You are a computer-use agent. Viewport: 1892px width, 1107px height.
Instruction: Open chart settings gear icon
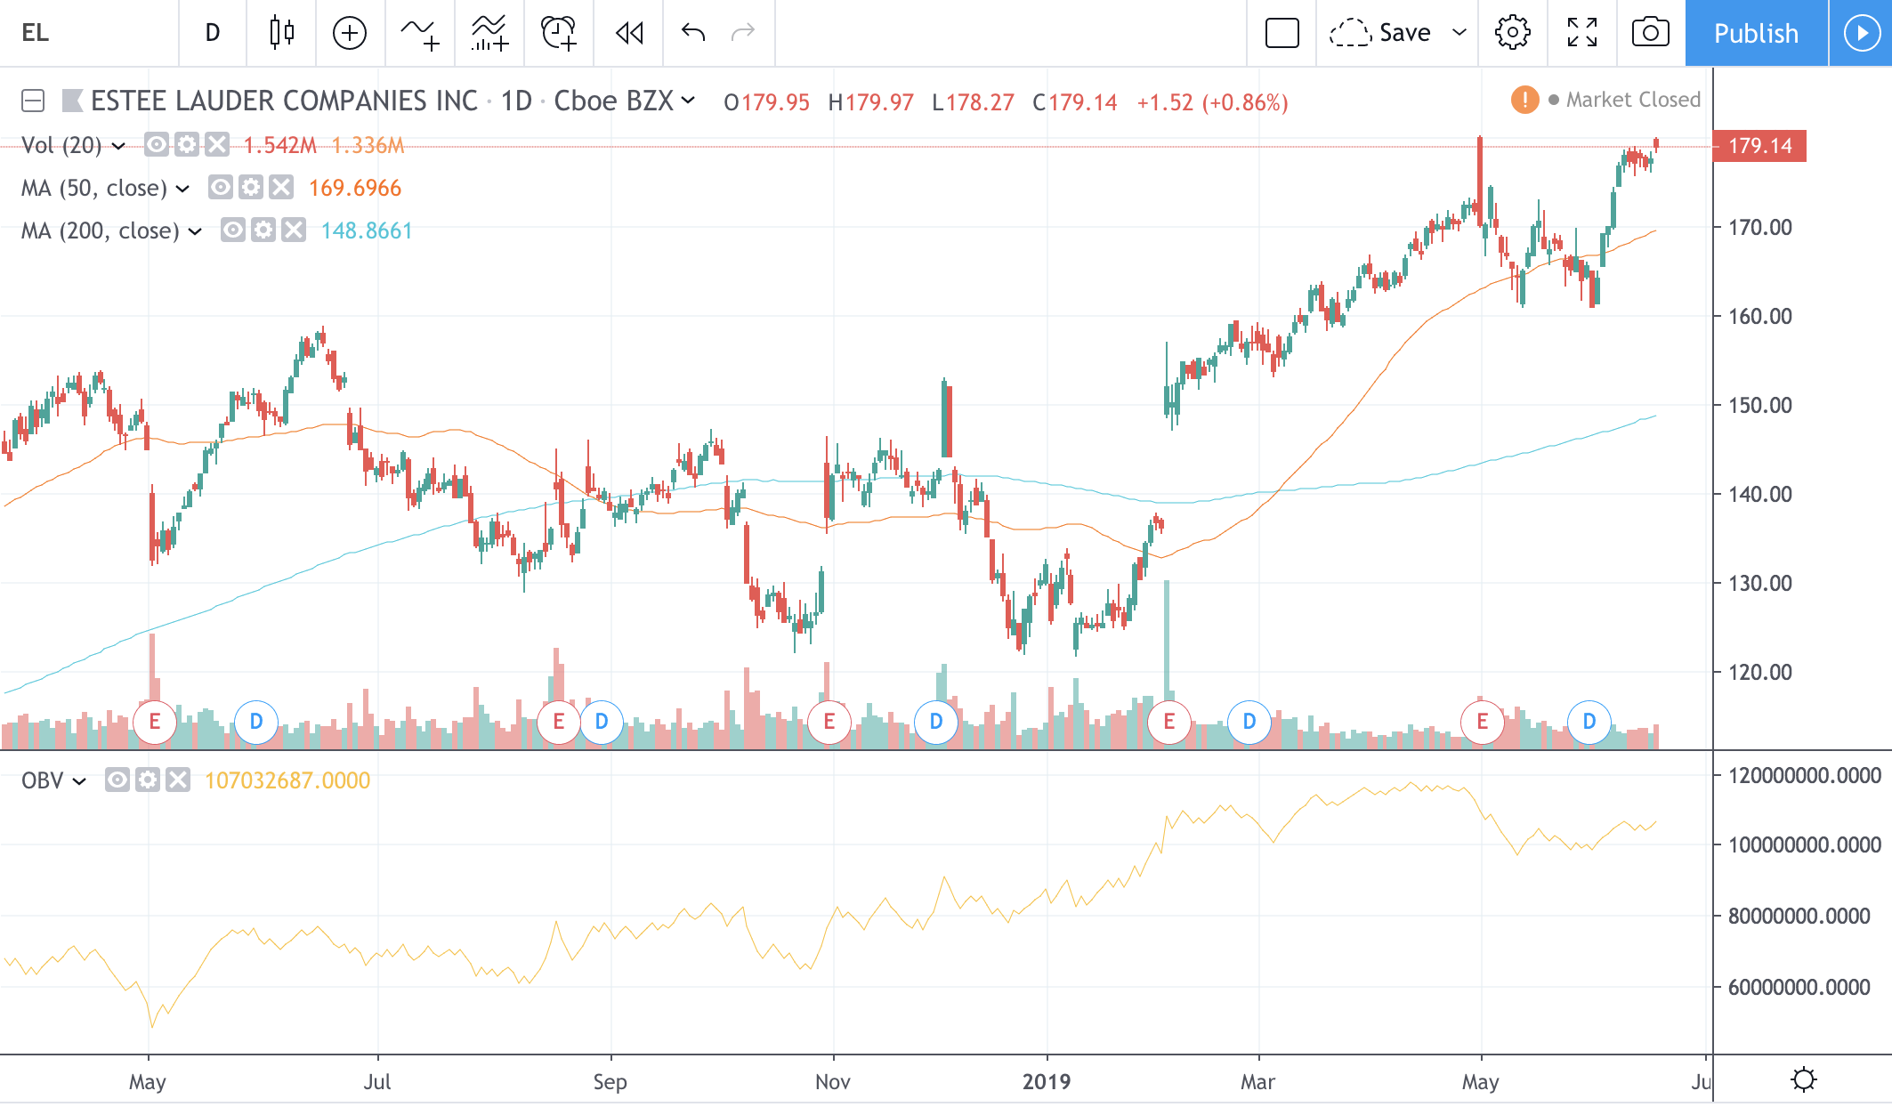tap(1512, 33)
